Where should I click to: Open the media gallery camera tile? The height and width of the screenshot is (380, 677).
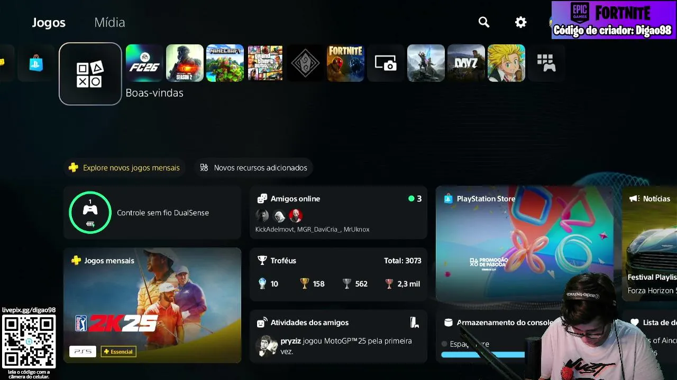click(x=386, y=63)
